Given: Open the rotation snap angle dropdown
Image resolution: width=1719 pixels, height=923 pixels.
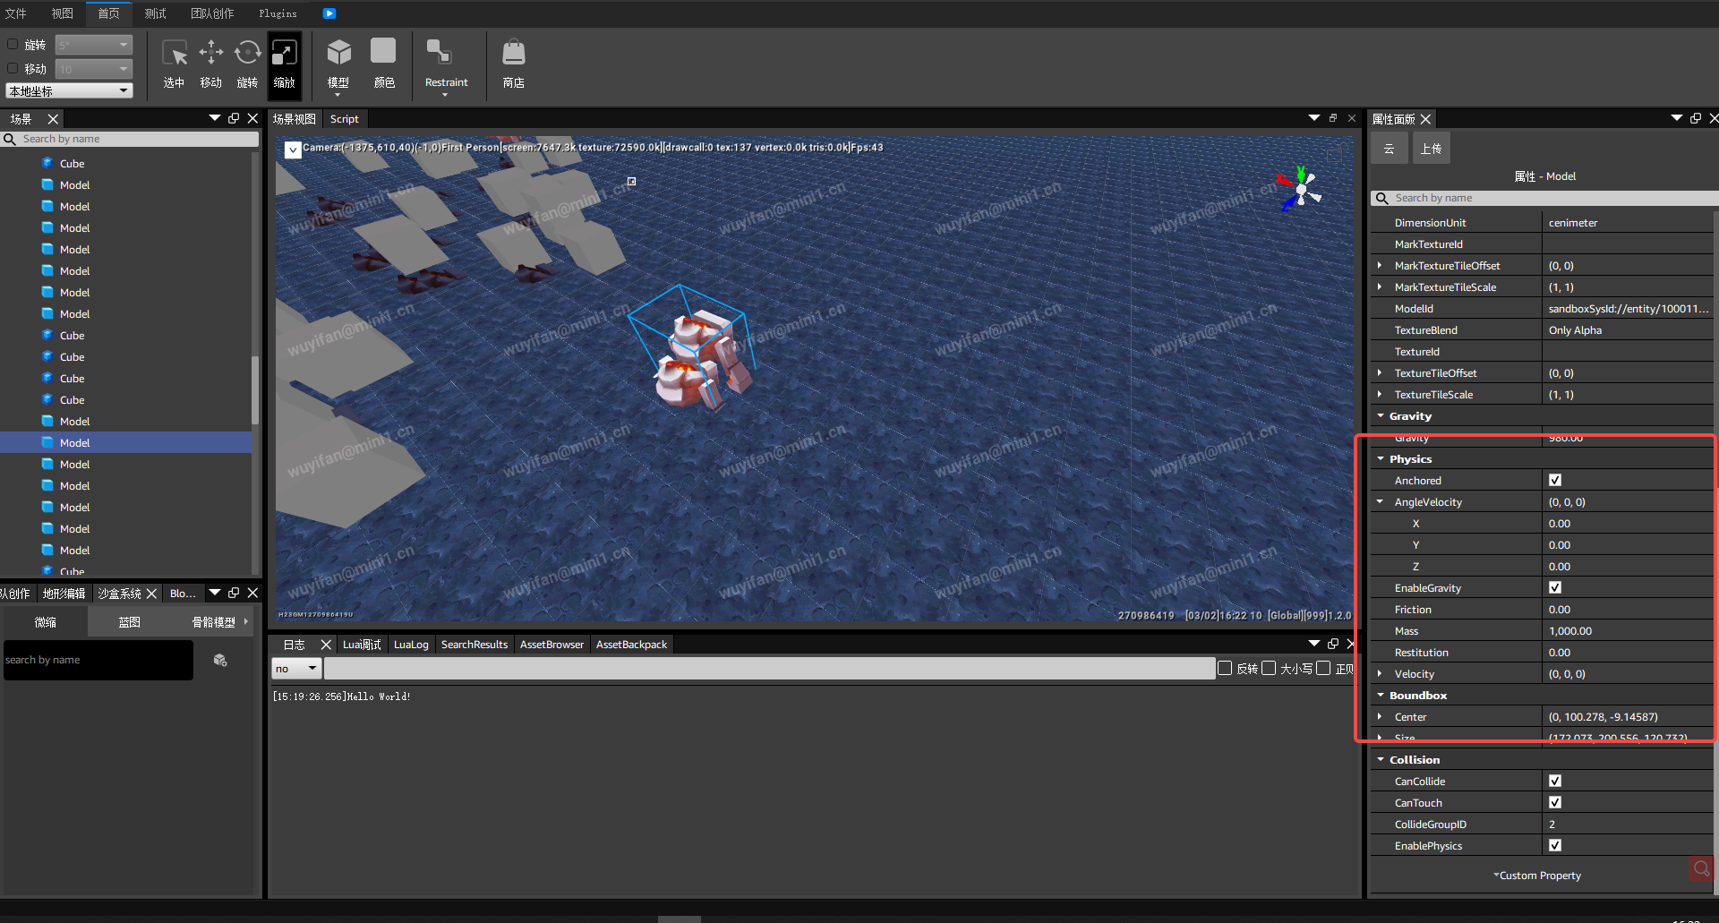Looking at the screenshot, I should click(x=93, y=44).
